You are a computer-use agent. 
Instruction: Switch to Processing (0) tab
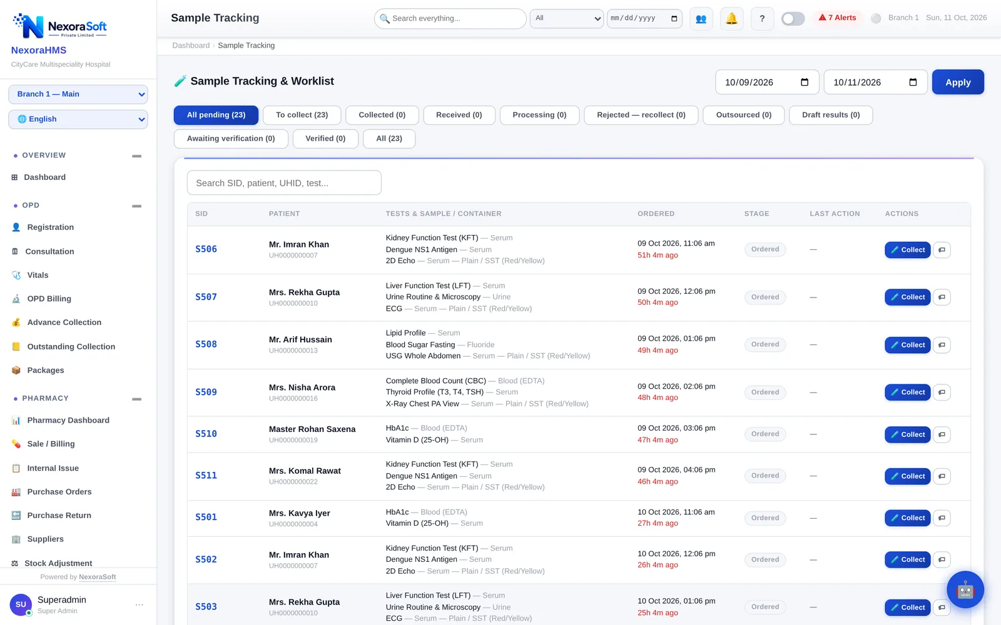coord(539,115)
